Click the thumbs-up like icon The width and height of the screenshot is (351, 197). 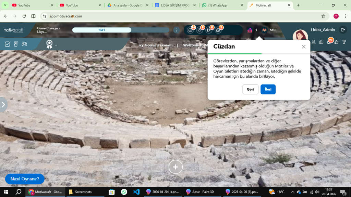[337, 42]
